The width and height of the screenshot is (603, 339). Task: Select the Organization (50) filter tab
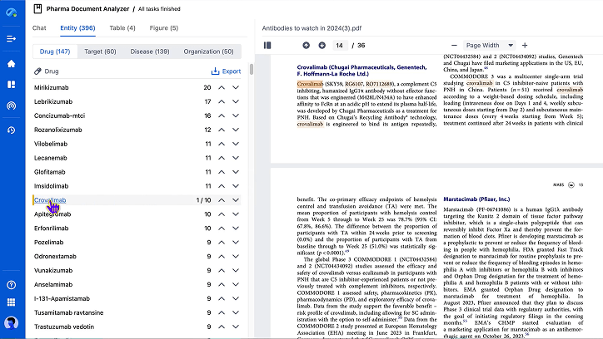[208, 52]
